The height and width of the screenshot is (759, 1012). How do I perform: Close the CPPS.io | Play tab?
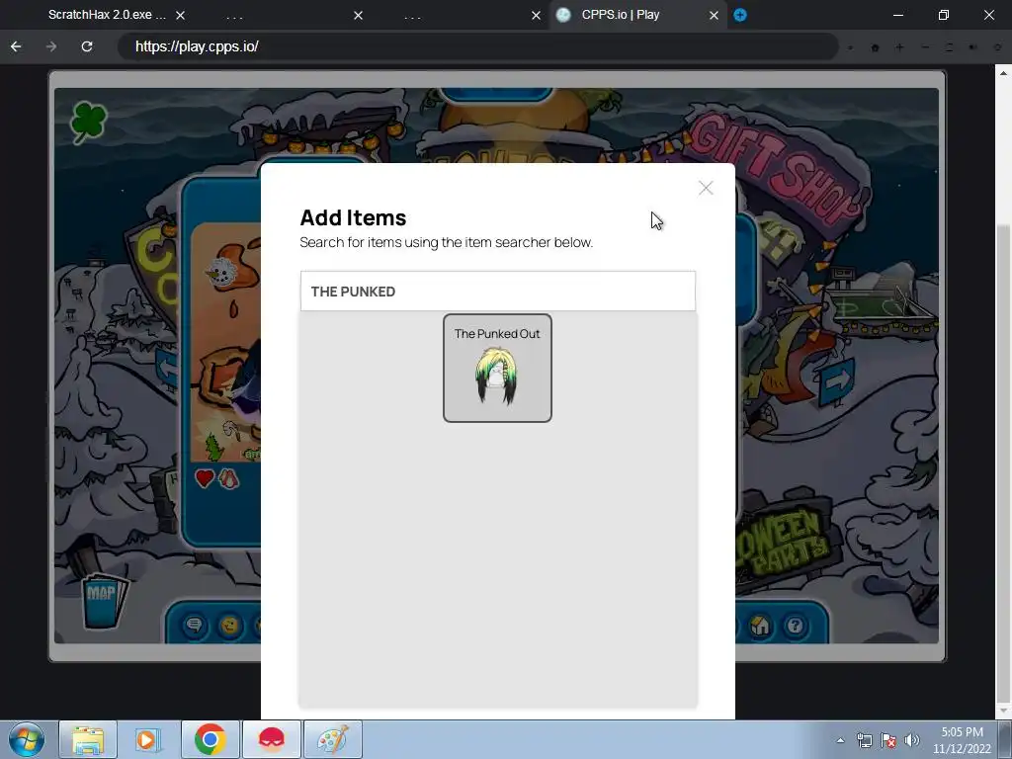(x=714, y=16)
